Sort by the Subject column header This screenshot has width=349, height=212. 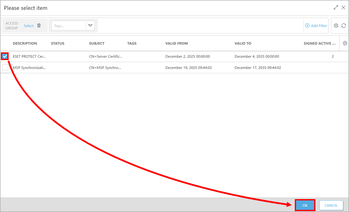coord(97,43)
